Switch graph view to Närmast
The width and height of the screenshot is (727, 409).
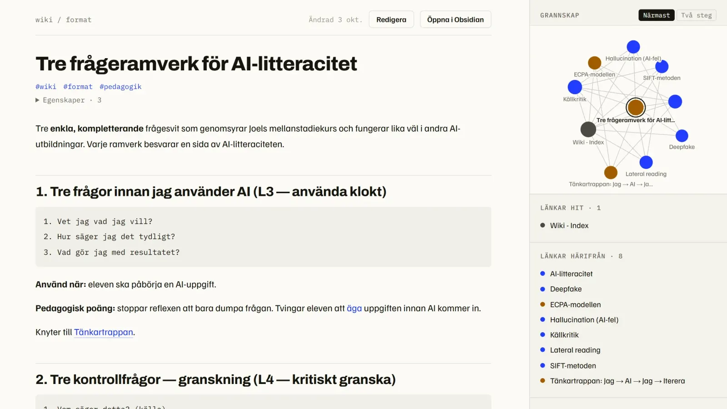pos(656,15)
